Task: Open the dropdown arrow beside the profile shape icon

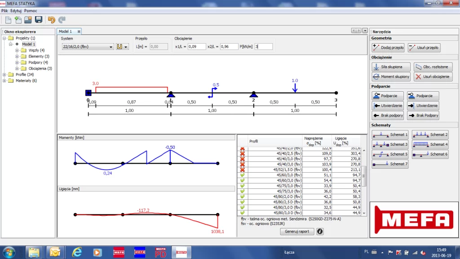Action: [126, 47]
